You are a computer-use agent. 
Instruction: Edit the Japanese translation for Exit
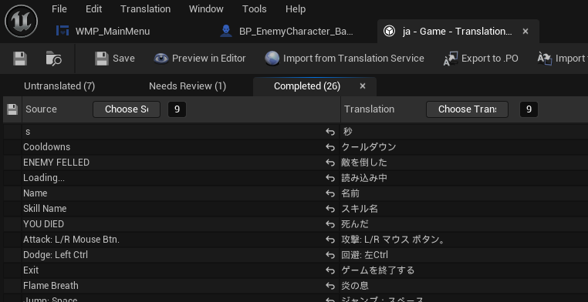point(465,270)
